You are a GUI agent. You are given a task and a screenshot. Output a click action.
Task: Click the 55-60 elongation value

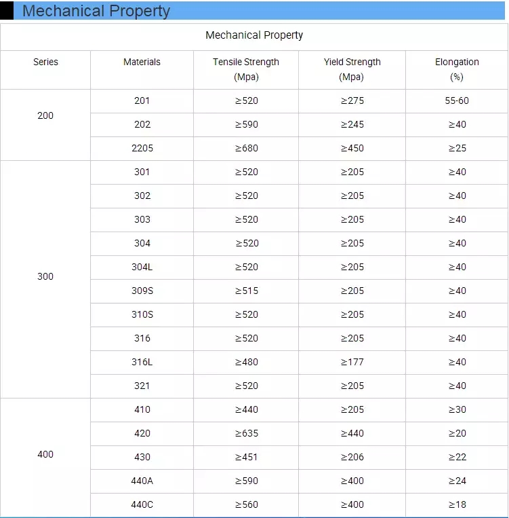(x=457, y=100)
